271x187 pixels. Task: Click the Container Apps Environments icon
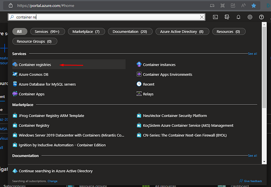click(139, 74)
